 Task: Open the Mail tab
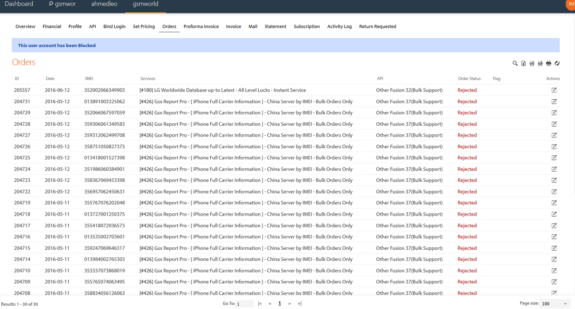click(253, 26)
